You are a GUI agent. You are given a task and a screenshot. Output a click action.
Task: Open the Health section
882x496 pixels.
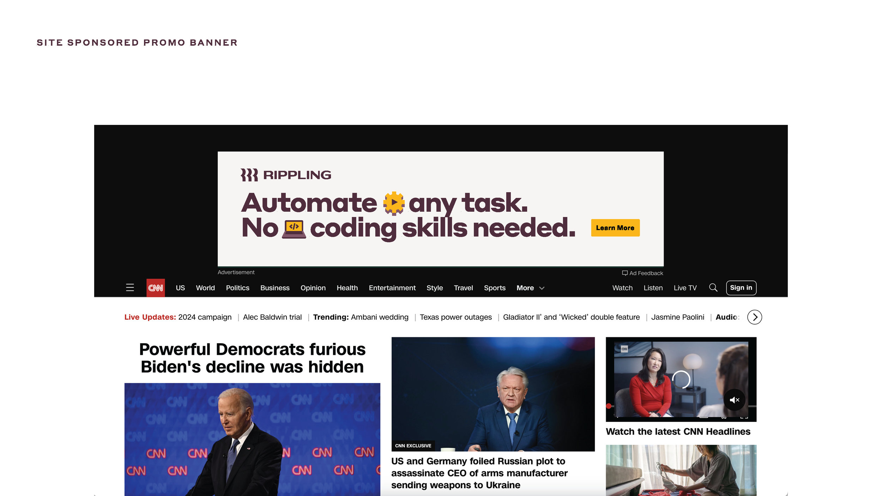click(x=347, y=288)
